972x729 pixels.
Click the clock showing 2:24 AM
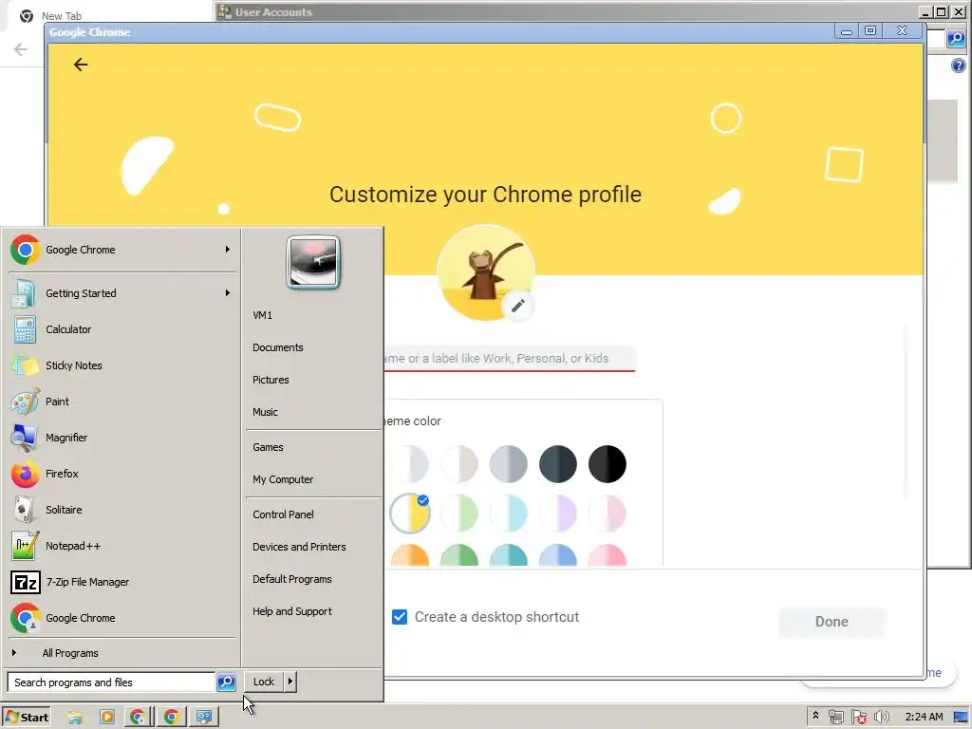pos(924,717)
